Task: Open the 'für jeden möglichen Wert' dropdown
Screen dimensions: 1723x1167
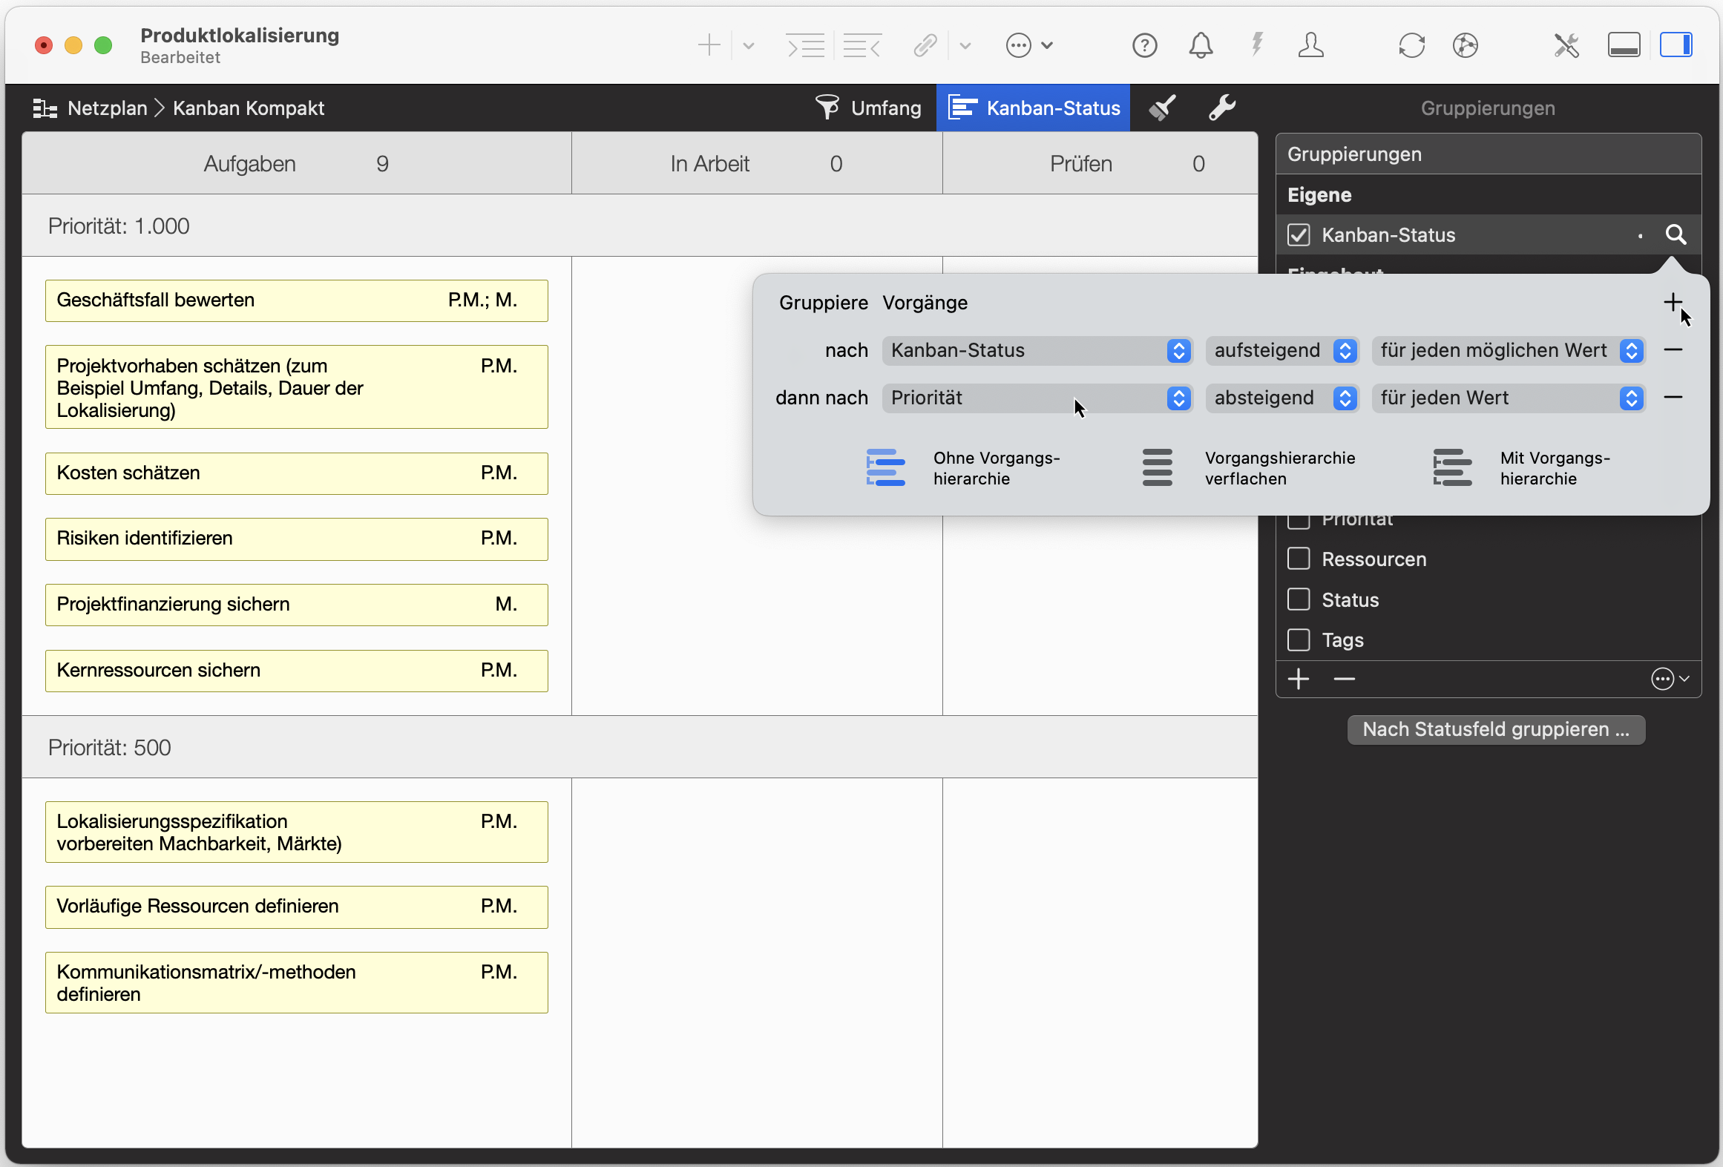Action: [1509, 350]
